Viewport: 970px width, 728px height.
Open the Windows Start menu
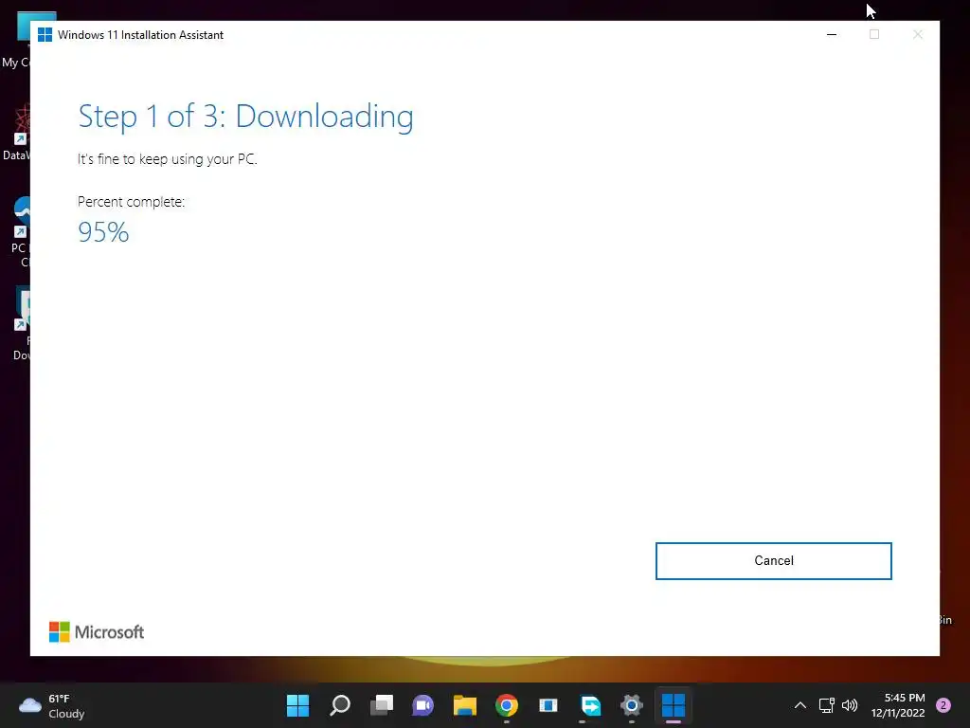click(297, 705)
